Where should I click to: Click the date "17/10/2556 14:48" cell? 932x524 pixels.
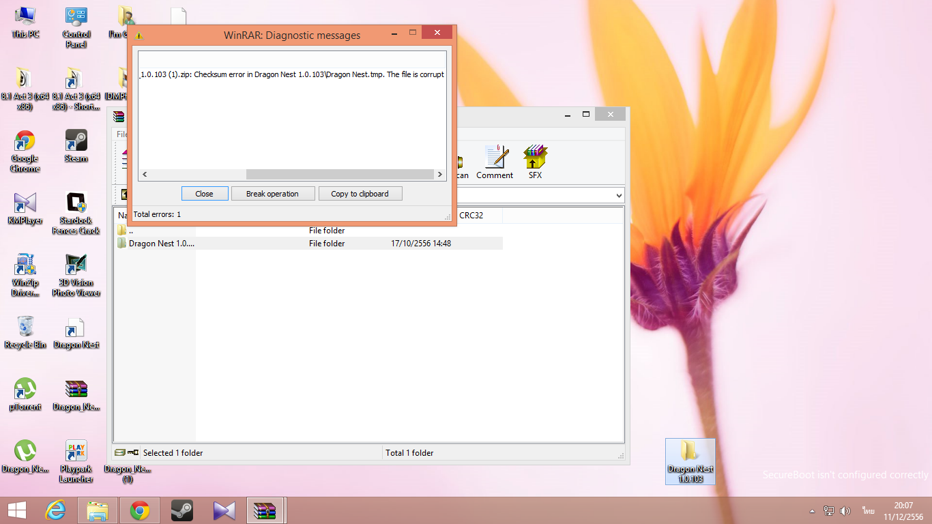click(421, 244)
